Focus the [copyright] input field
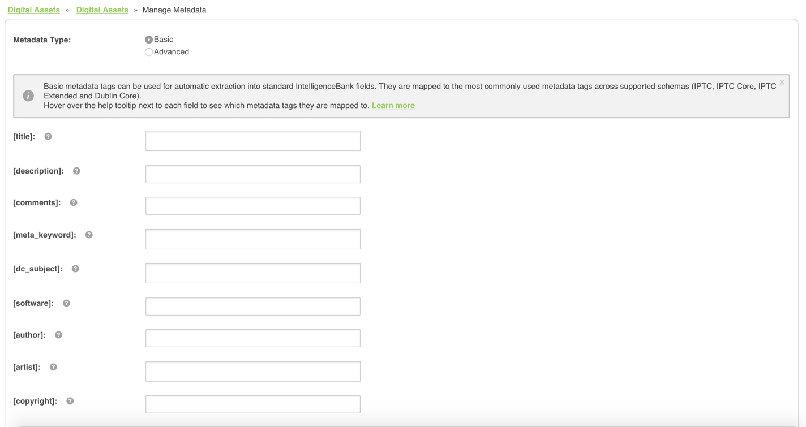The width and height of the screenshot is (806, 427). click(252, 404)
